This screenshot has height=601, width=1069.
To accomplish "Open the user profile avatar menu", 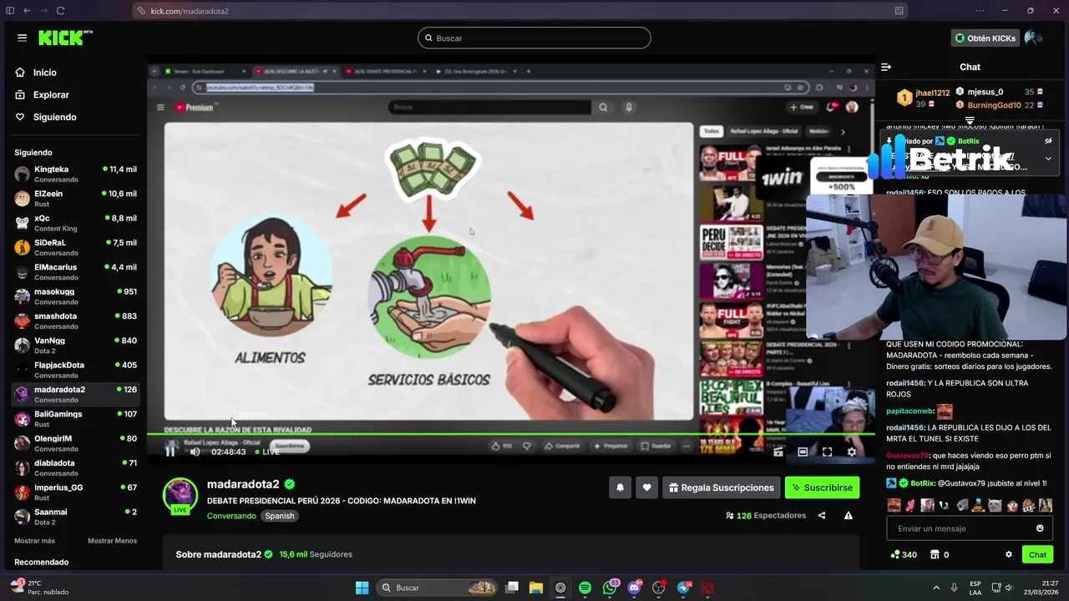I will (x=1033, y=38).
